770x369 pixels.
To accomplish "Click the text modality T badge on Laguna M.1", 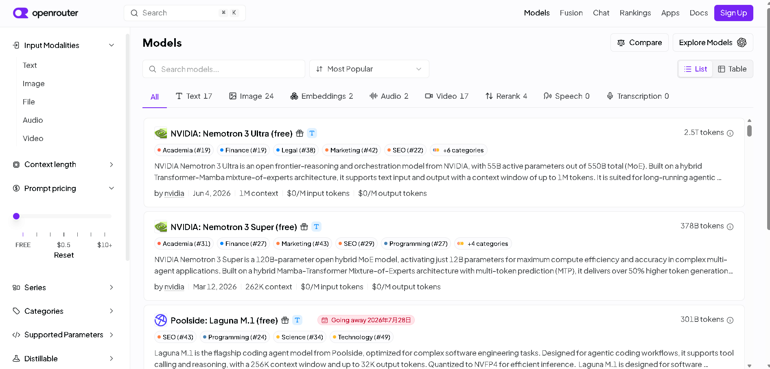I will pyautogui.click(x=297, y=320).
